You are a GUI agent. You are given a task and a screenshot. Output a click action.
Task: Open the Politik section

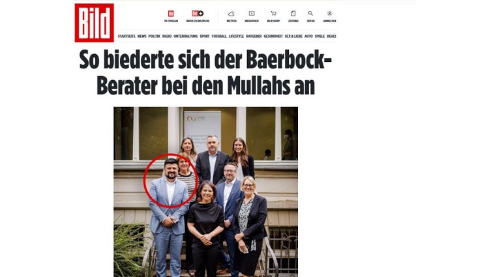point(155,36)
